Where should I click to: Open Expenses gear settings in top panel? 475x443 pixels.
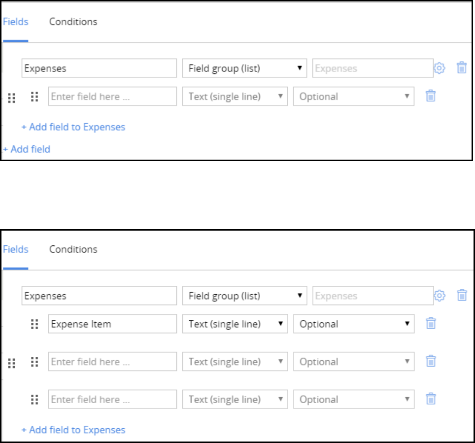click(x=439, y=68)
